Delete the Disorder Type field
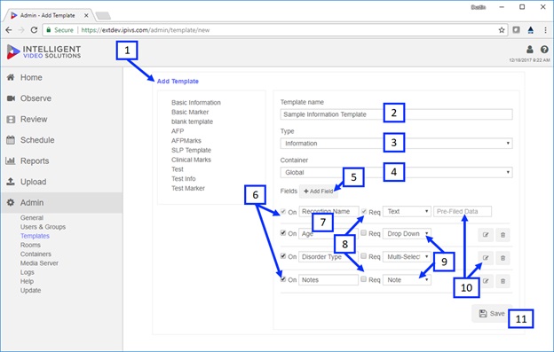Viewport: 554px width, 352px height. pyautogui.click(x=503, y=258)
